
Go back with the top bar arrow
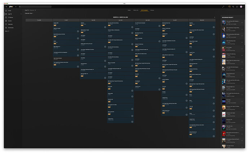16,6
